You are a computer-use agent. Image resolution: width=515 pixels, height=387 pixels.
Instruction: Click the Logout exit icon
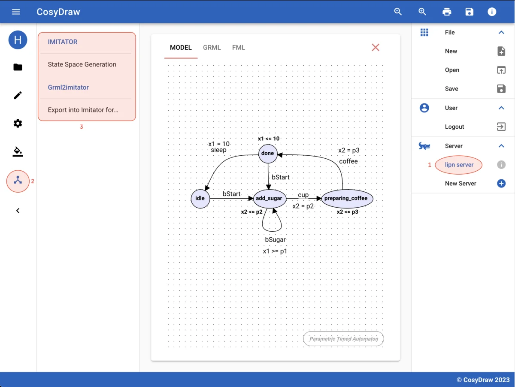click(501, 127)
